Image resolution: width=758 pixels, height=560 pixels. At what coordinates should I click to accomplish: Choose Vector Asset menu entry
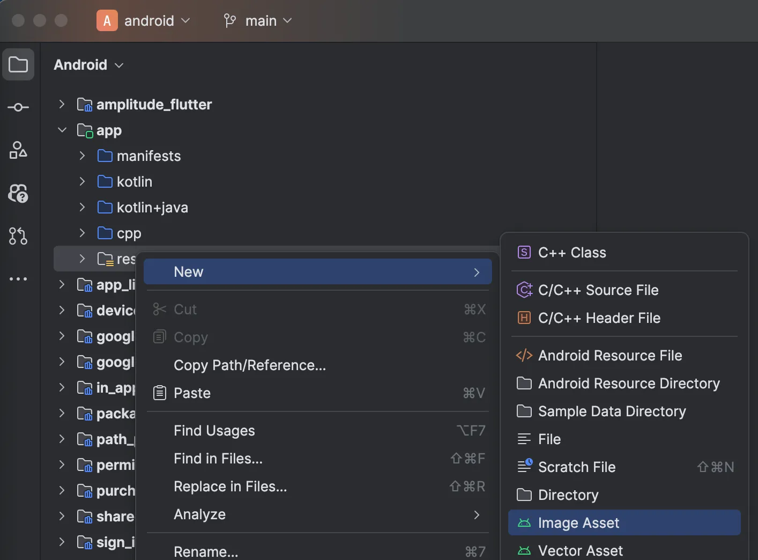coord(580,551)
